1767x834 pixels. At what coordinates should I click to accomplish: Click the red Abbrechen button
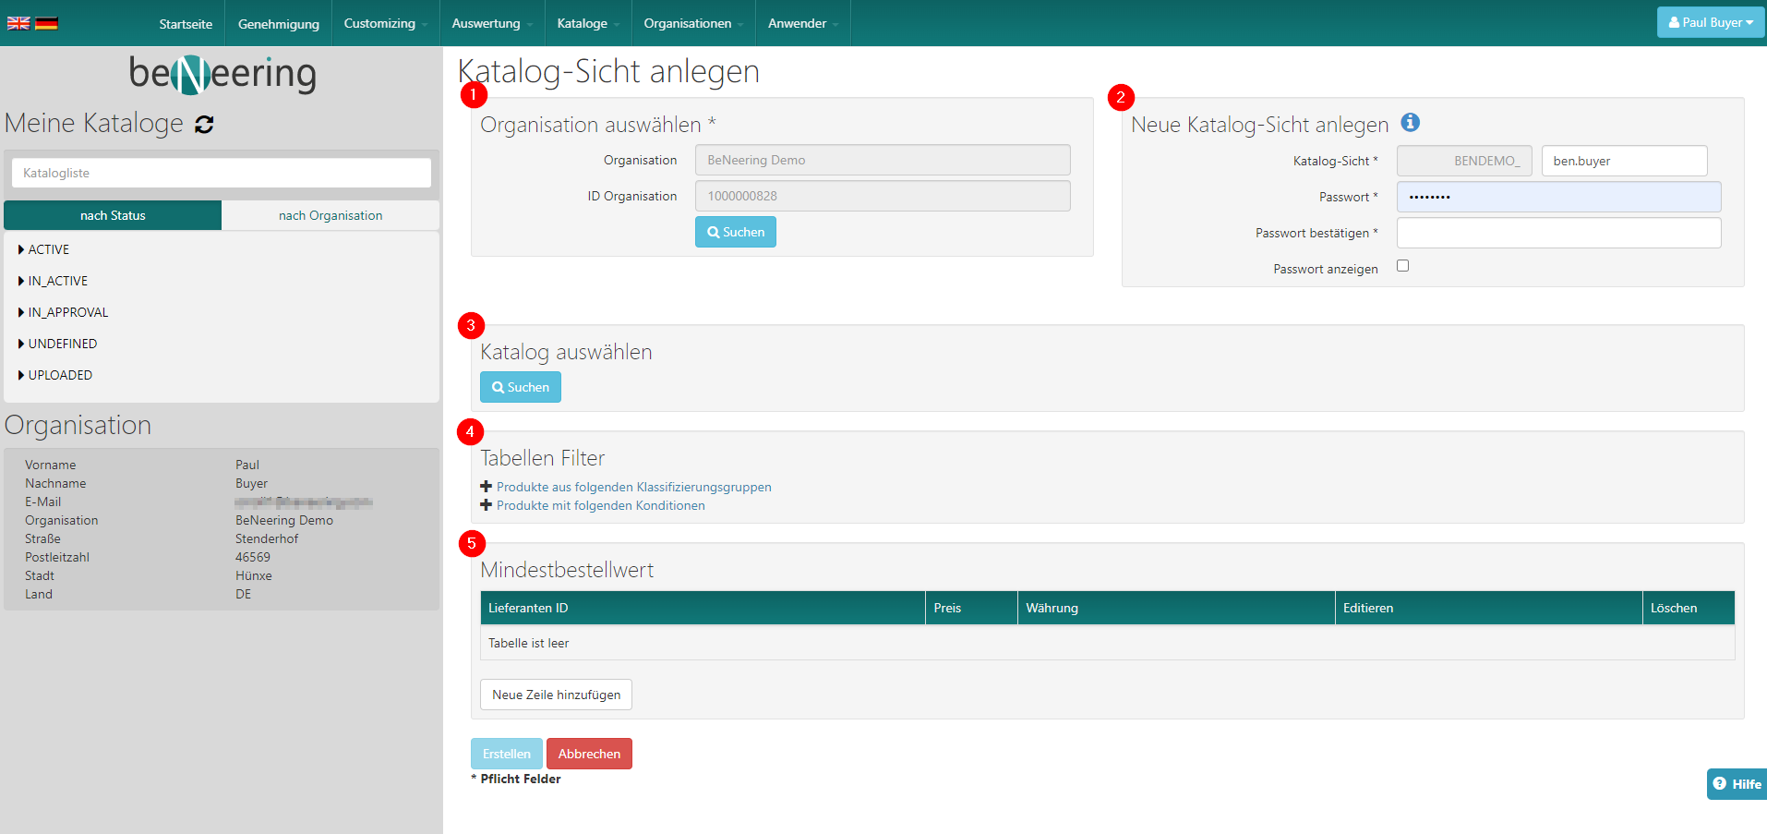point(589,754)
